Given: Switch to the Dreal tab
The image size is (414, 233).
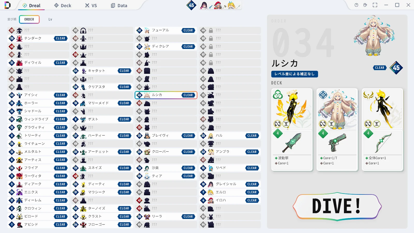Looking at the screenshot, I should click(x=32, y=5).
